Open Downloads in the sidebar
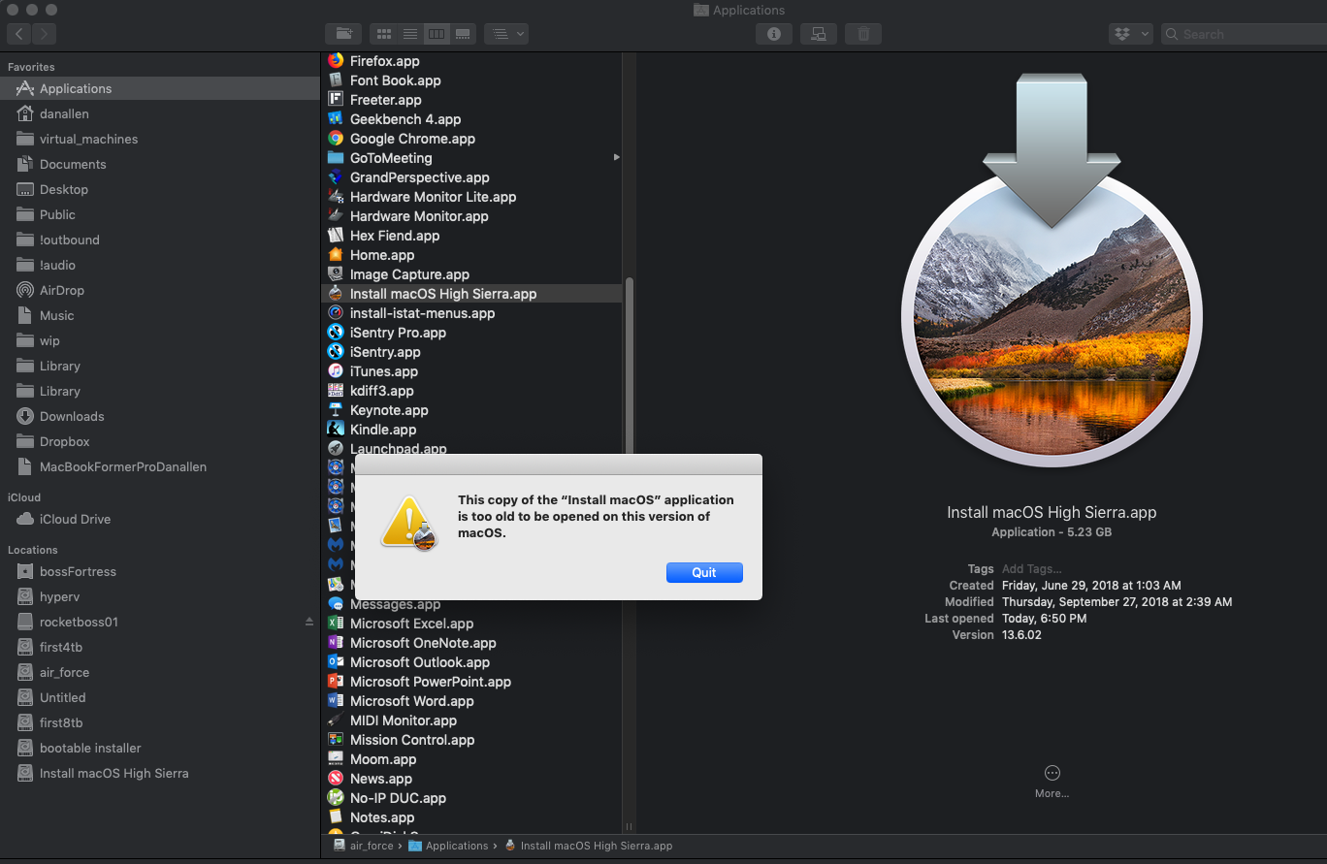Viewport: 1327px width, 864px height. pos(160,416)
